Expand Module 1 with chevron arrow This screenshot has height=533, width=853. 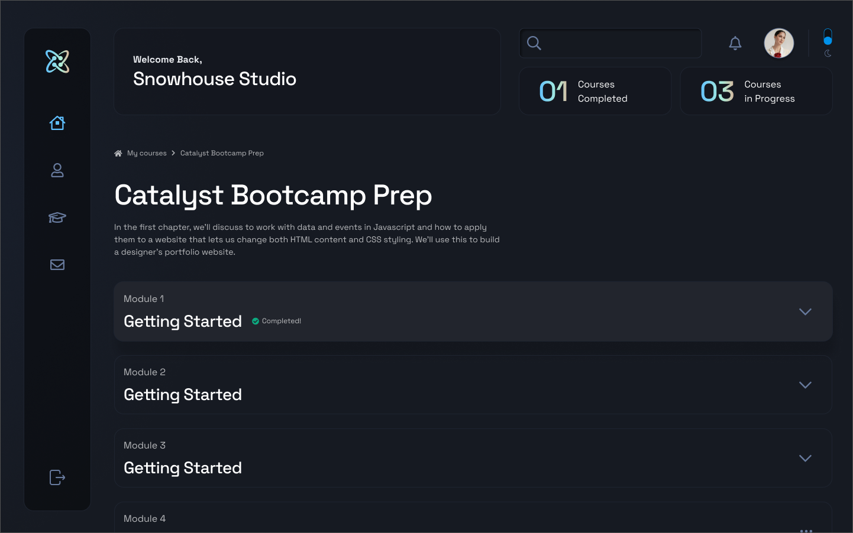[x=805, y=311]
